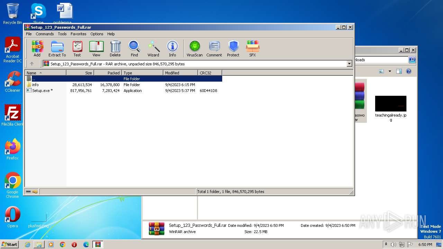Open CCleaner desktop shortcut

[x=12, y=82]
